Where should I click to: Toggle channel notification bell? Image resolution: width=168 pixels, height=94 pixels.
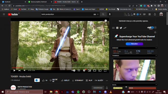(x=107, y=88)
